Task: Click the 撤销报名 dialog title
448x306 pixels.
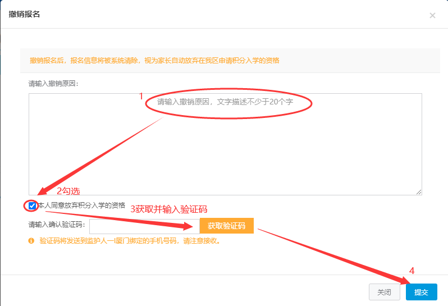Action: click(24, 14)
